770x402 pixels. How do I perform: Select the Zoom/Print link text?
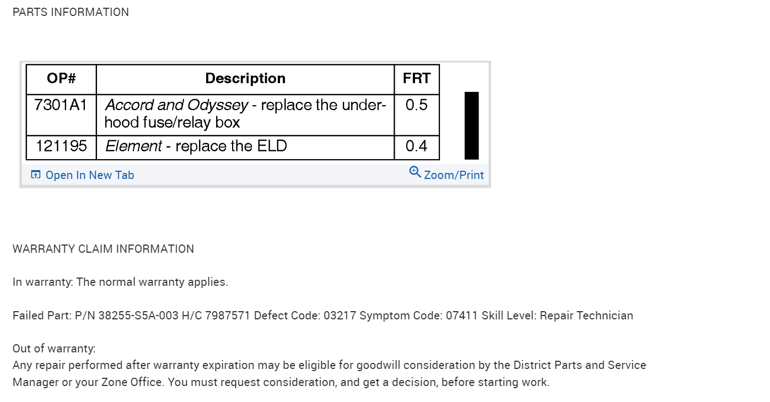[x=454, y=175]
